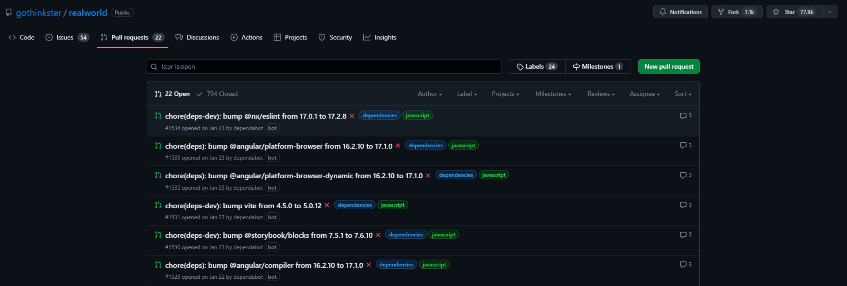Open the gothinkster owner link
Image resolution: width=847 pixels, height=286 pixels.
click(x=39, y=13)
